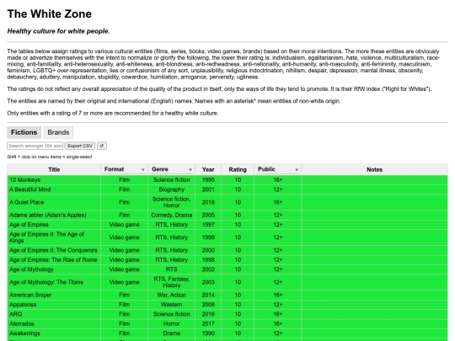Screen dimensions: 455x341
Task: Sort the table by the Title header
Action: pyautogui.click(x=54, y=169)
